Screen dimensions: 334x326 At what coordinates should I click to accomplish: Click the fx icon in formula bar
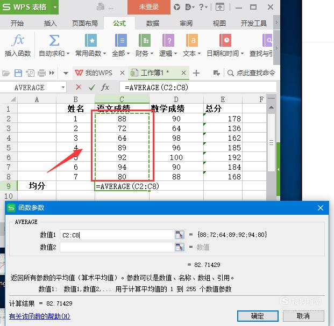pos(105,87)
